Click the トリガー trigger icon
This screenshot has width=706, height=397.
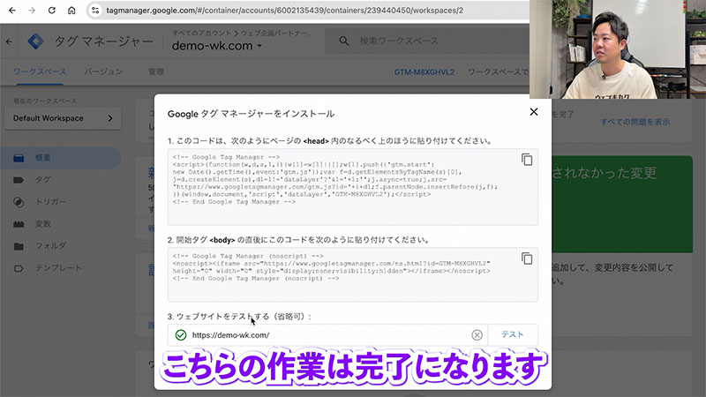coord(19,202)
